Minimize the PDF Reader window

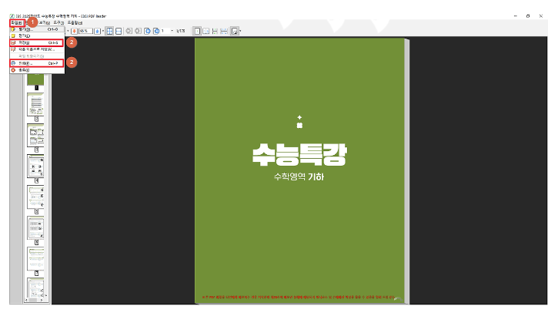tap(516, 16)
